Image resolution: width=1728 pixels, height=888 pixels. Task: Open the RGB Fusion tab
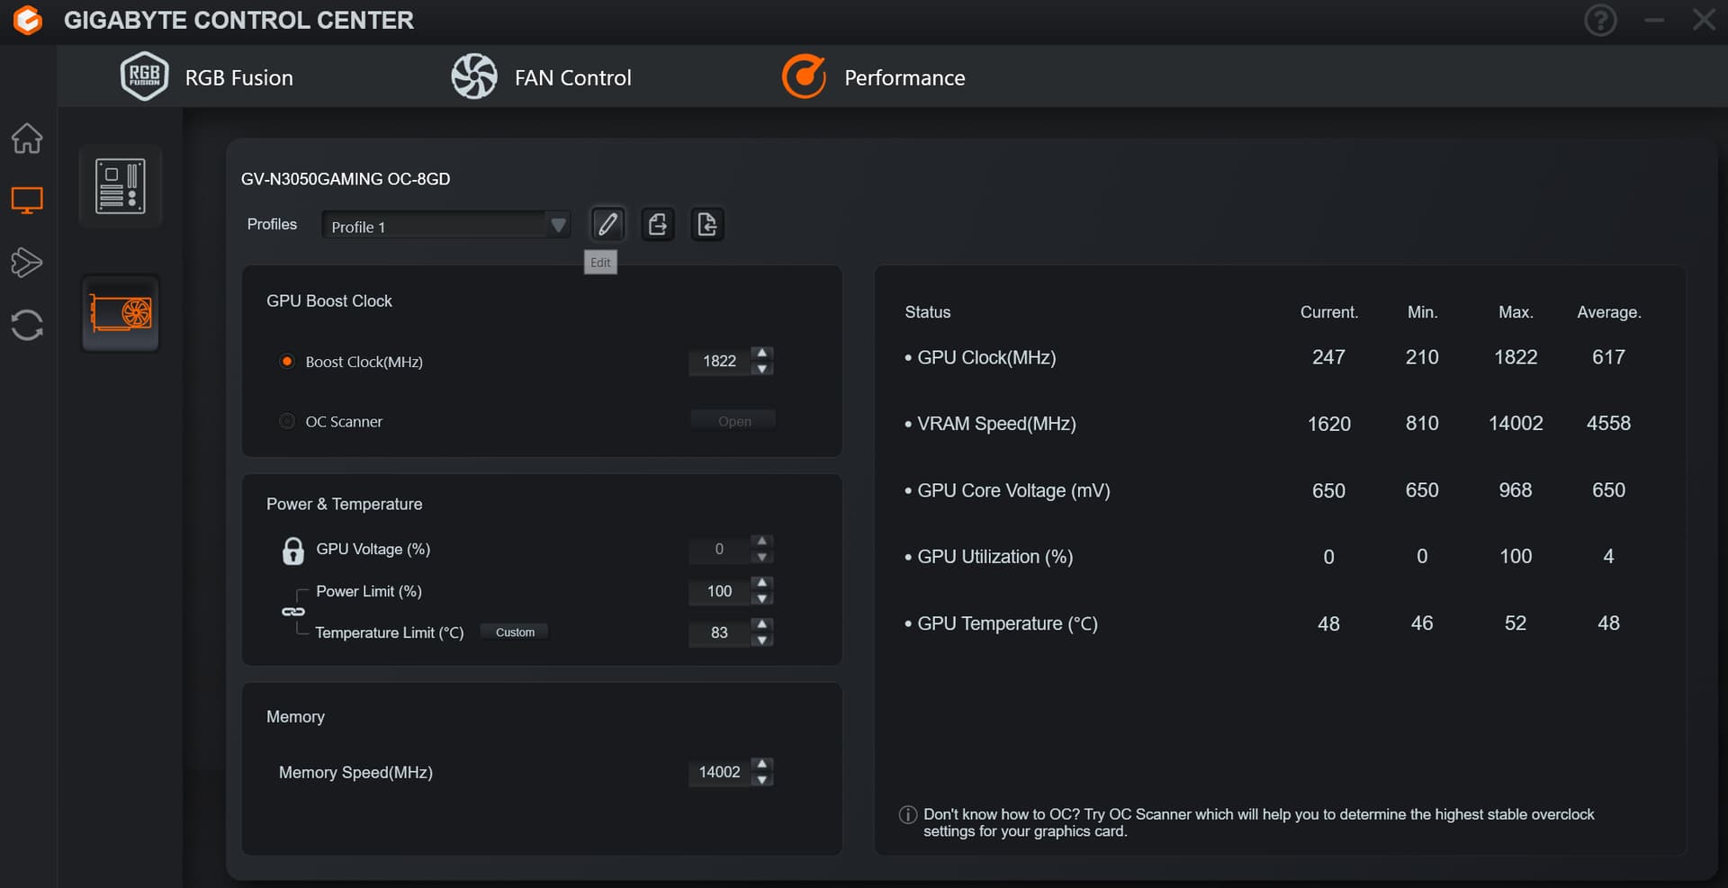(x=208, y=77)
